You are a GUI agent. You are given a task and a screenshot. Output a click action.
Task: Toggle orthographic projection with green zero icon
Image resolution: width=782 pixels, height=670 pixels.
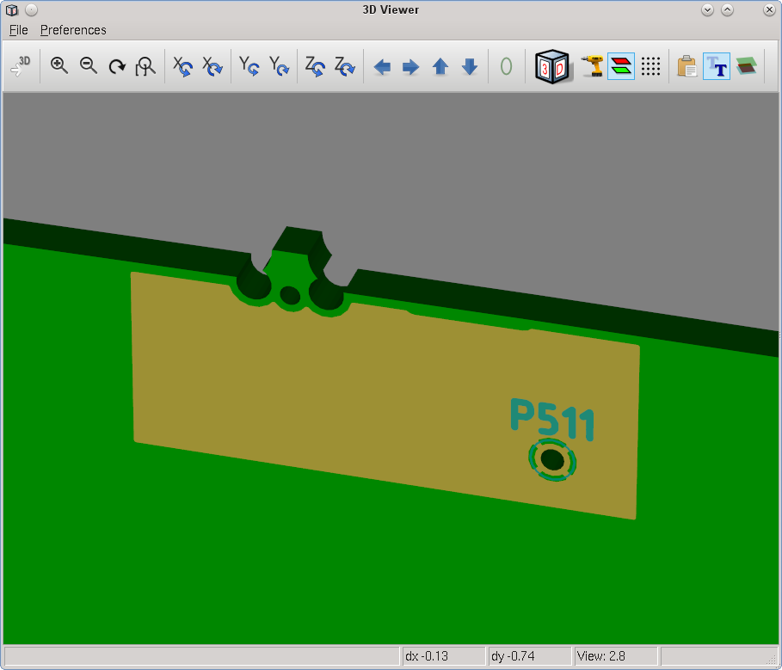click(x=506, y=66)
